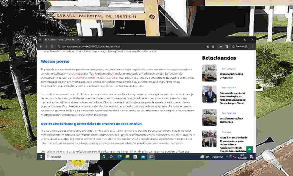Open the Anônima incognito profile button
Screen dimensions: 293x176
240,46
